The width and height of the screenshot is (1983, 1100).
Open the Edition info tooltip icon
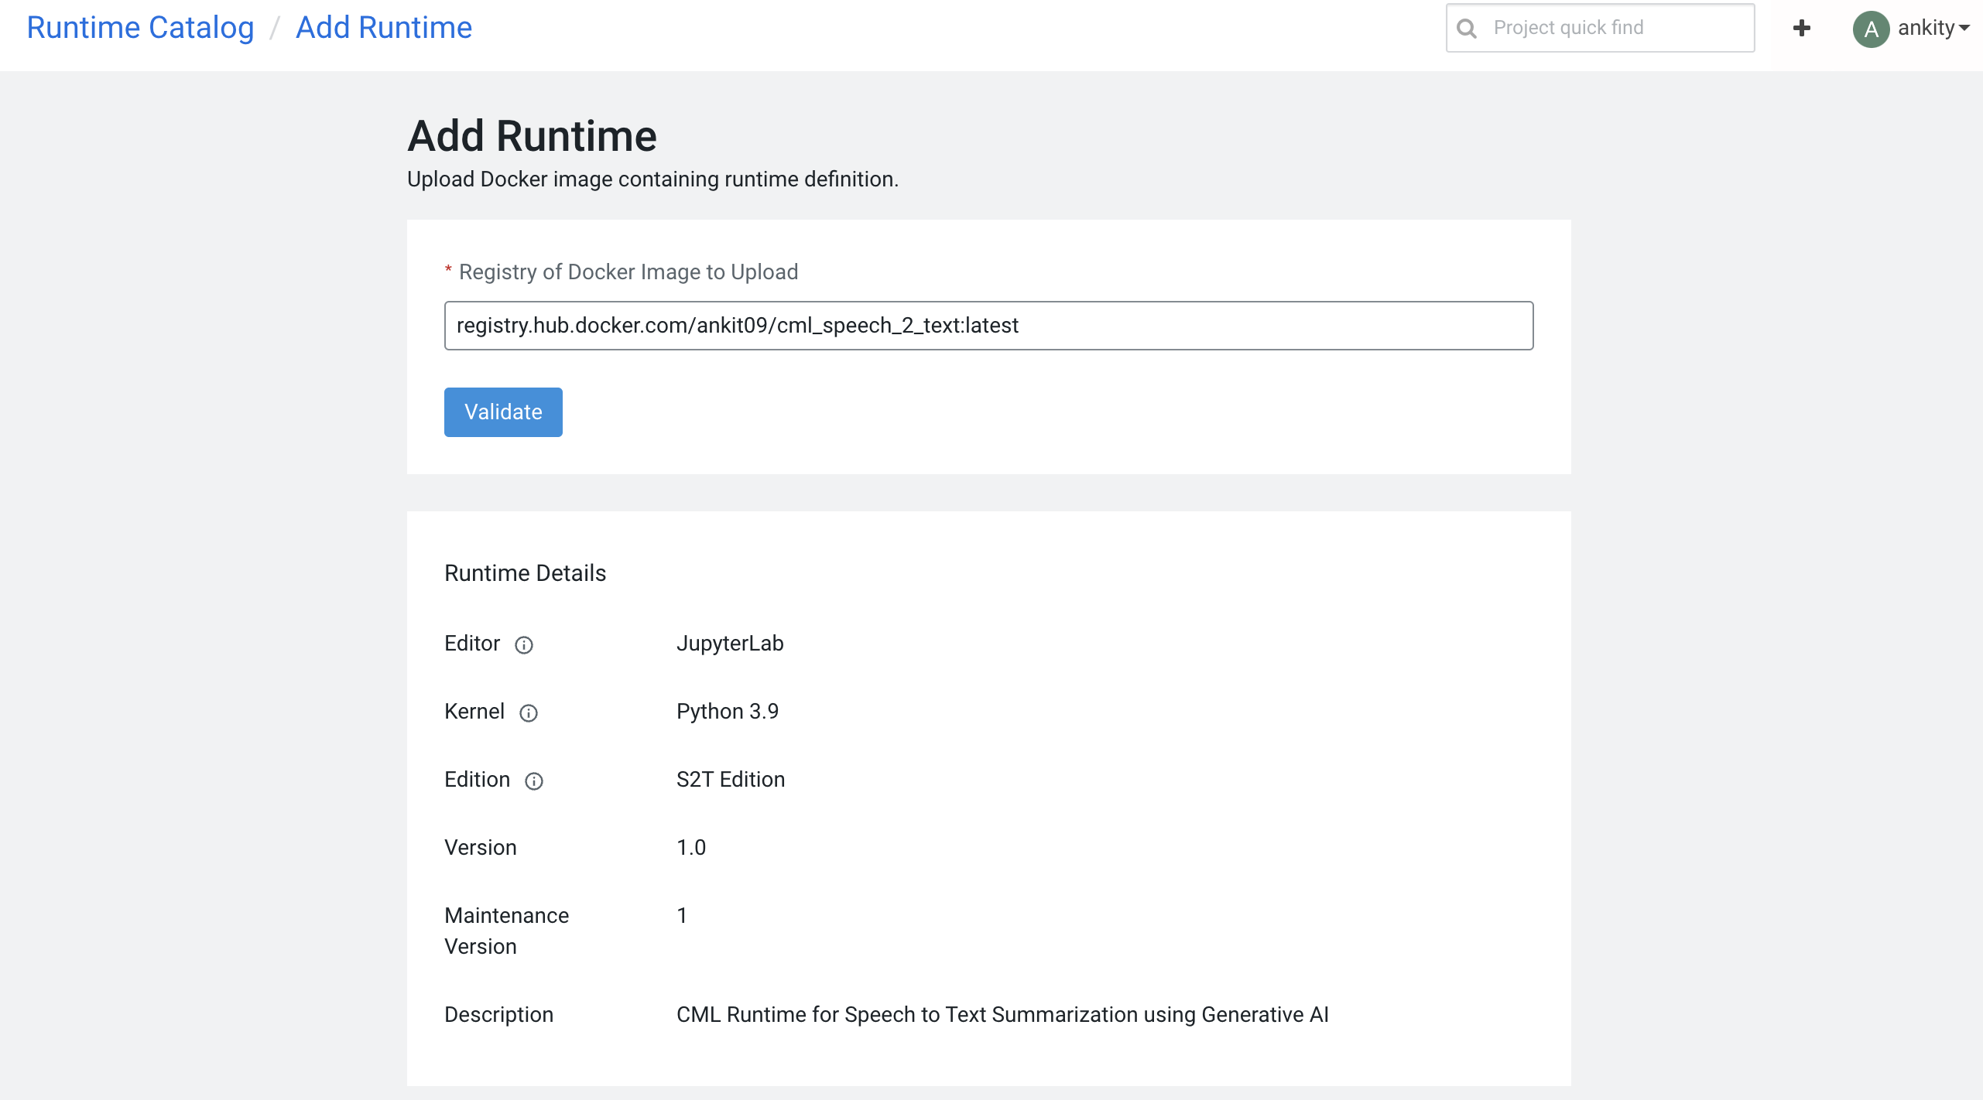[x=534, y=781]
